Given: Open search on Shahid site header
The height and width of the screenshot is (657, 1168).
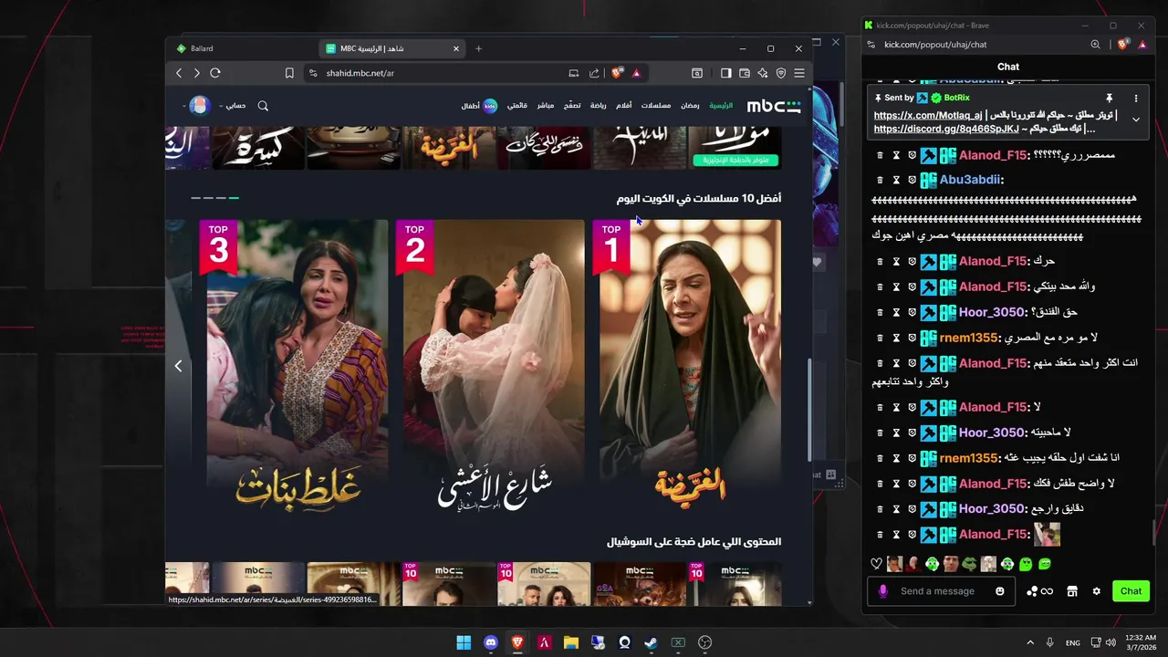Looking at the screenshot, I should click(x=263, y=106).
